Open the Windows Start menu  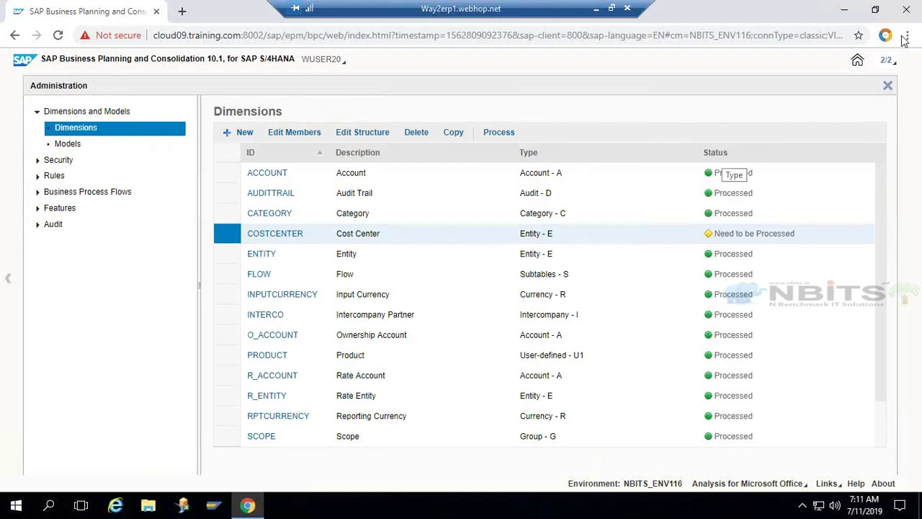click(16, 506)
